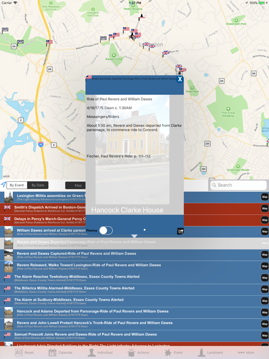Viewport: 269px width, 359px height.
Task: Toggle the Photos switch in popup
Action: tap(106, 230)
